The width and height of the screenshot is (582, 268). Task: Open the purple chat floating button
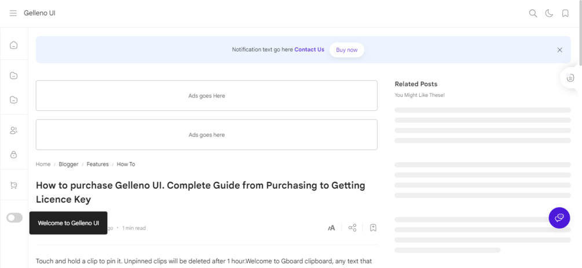click(559, 218)
